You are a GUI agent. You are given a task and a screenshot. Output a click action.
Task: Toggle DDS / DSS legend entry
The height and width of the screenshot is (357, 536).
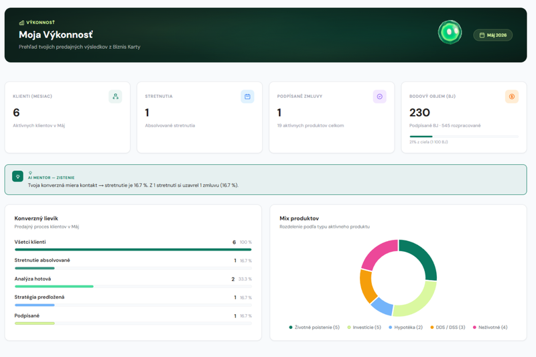[448, 328]
